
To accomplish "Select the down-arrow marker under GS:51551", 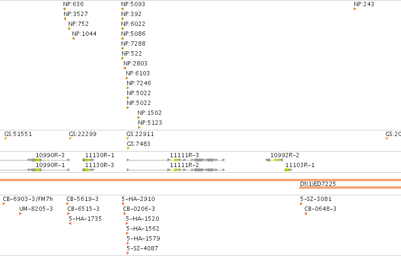I will tap(6, 139).
